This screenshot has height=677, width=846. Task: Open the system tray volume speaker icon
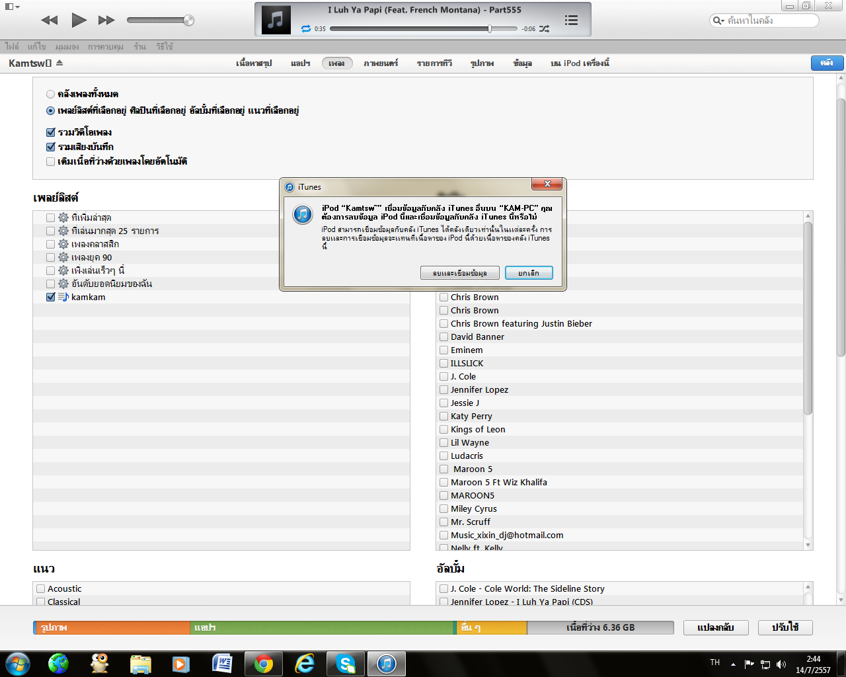tap(781, 664)
